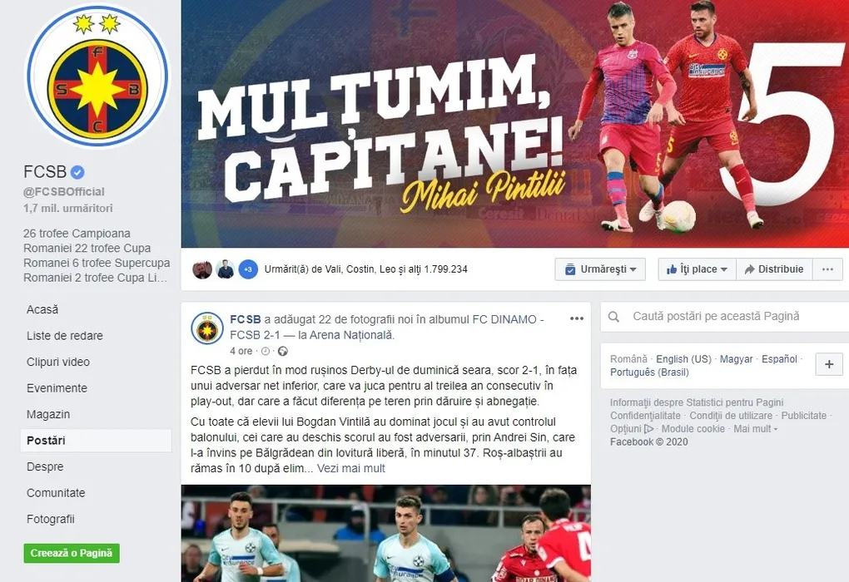
Task: Click the blue verified badge next to FCSB
Action: coord(77,173)
